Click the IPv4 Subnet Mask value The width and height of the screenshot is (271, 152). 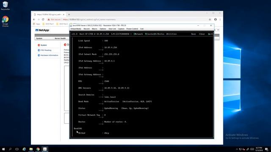pos(112,54)
